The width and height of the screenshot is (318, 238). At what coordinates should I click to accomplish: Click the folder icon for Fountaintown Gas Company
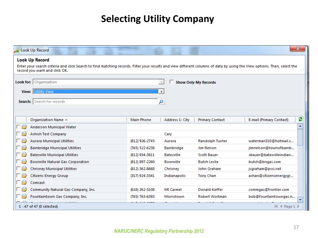24,196
